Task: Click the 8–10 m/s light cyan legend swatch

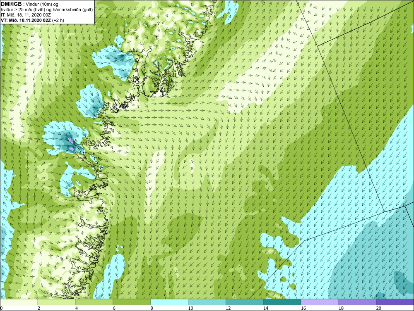Action: pos(169,302)
